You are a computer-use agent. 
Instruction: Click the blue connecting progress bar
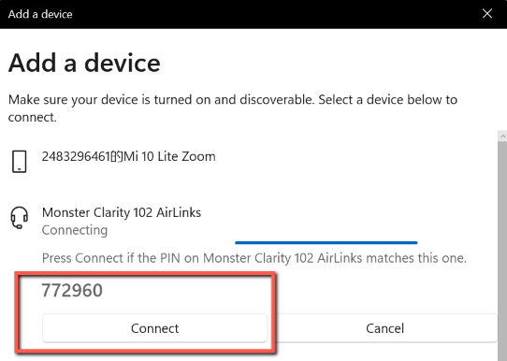click(x=326, y=242)
